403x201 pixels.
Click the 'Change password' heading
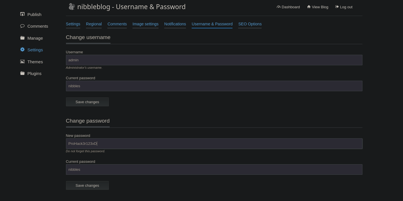tap(88, 121)
